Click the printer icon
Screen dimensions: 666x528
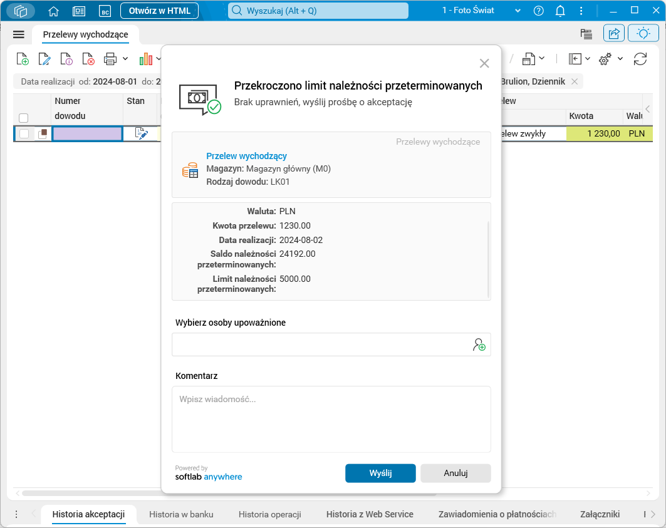[x=110, y=59]
